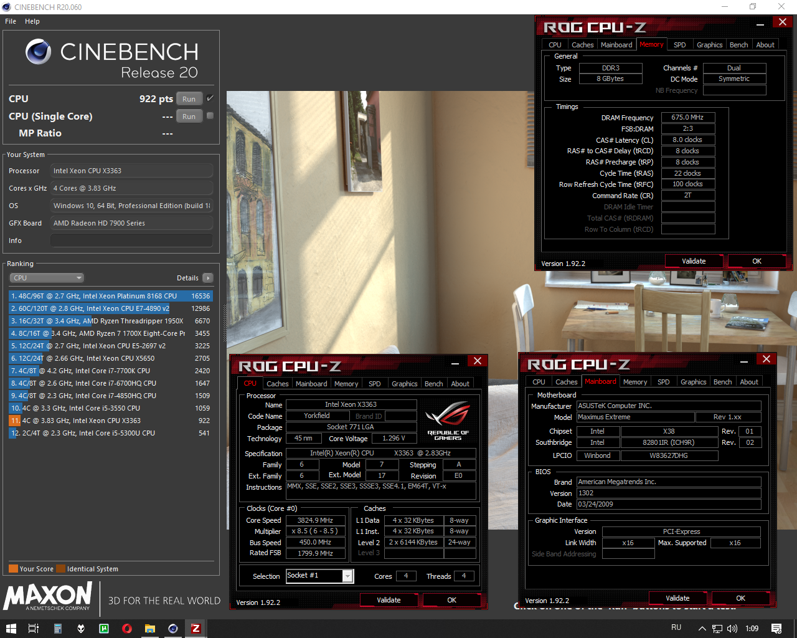Select ranking row Intel Xeon Platinum 8168 CPU
Screen dimensions: 797x638
110,296
